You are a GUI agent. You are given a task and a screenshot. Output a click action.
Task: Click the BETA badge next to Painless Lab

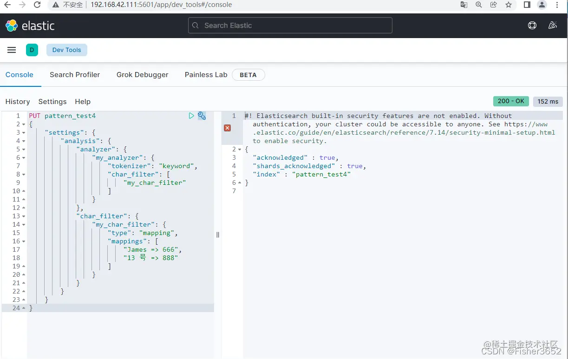[248, 75]
